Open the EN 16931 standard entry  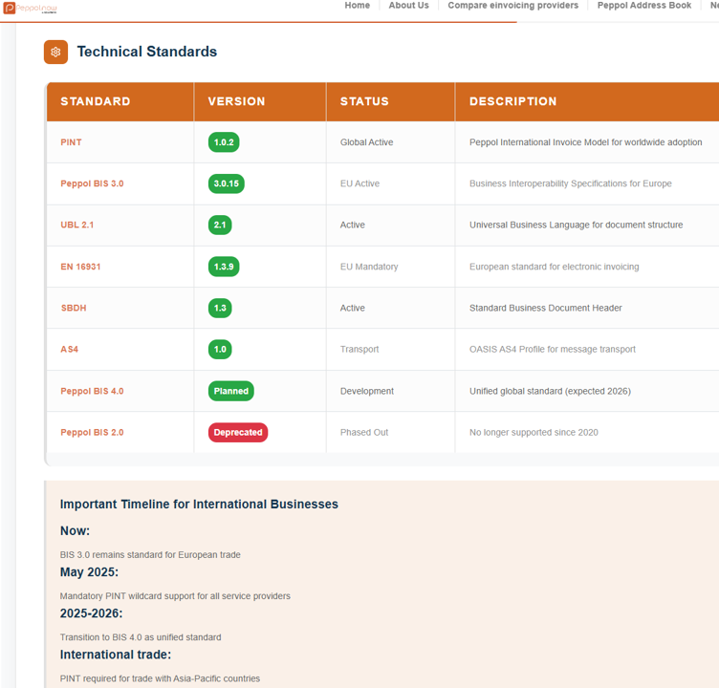coord(80,267)
